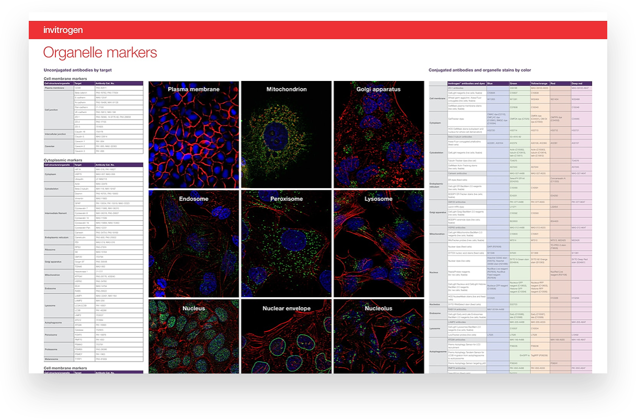The image size is (636, 419).
Task: Open the Nucleus microscopy image
Action: pos(194,337)
